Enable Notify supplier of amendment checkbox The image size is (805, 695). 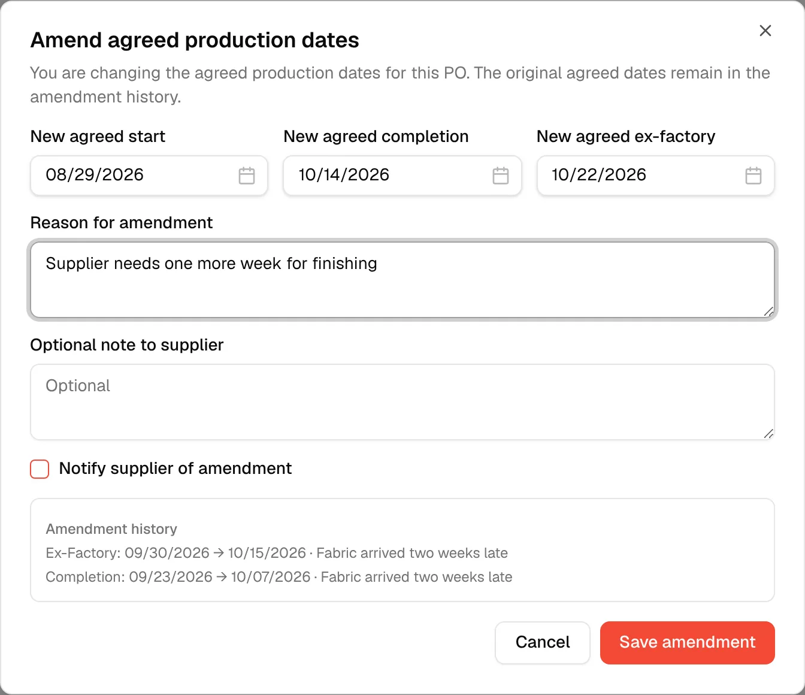point(40,469)
